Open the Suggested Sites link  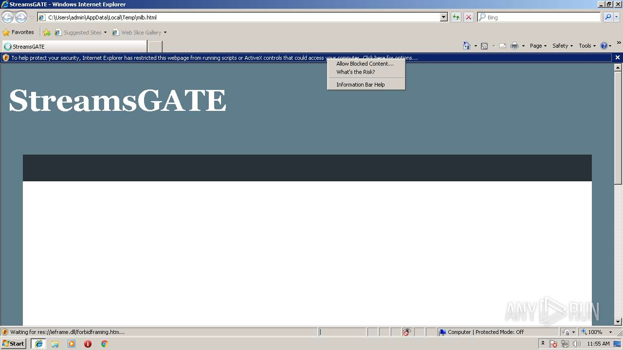(x=80, y=33)
